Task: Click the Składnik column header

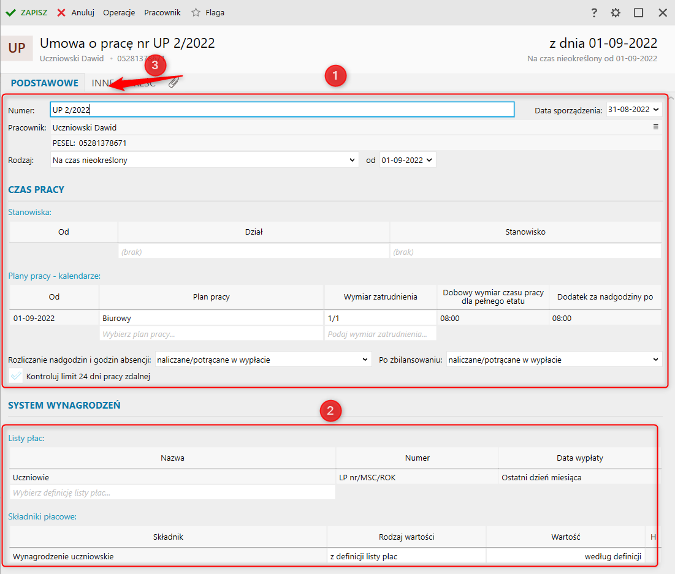Action: (168, 537)
